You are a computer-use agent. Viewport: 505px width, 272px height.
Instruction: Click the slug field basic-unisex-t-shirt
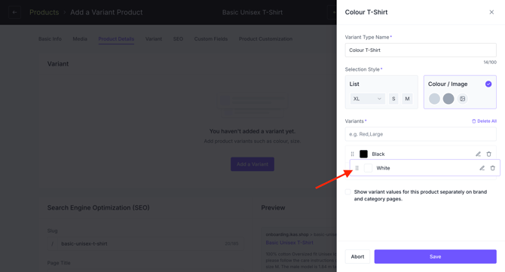pyautogui.click(x=145, y=243)
